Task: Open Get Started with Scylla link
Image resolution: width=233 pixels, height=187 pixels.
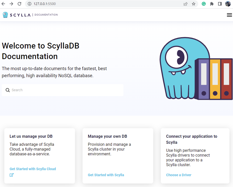Action: (x=106, y=175)
